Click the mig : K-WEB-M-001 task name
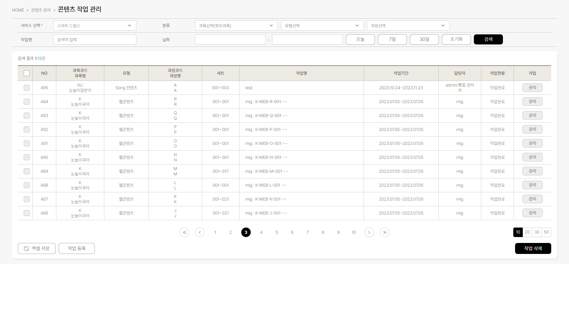Image resolution: width=569 pixels, height=320 pixels. click(x=267, y=171)
